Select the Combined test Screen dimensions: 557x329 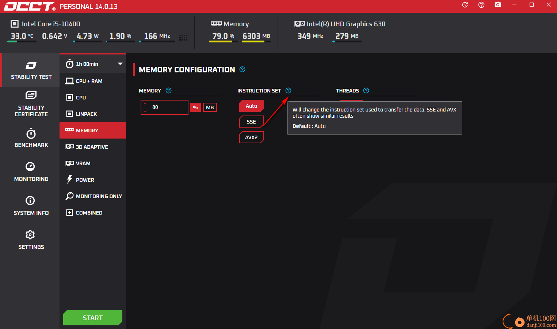tap(93, 213)
